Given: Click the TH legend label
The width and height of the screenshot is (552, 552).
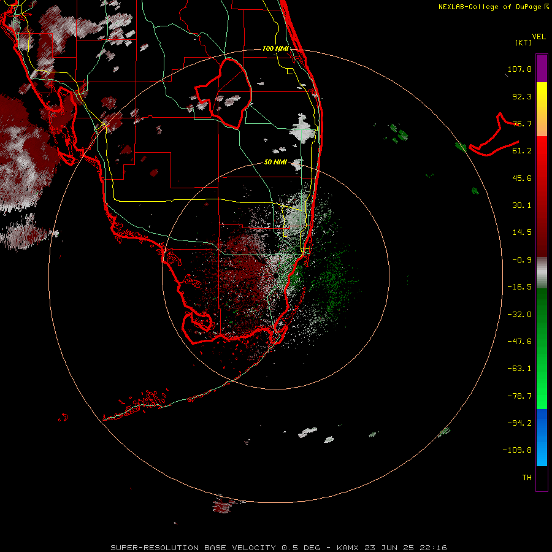Looking at the screenshot, I should 527,478.
